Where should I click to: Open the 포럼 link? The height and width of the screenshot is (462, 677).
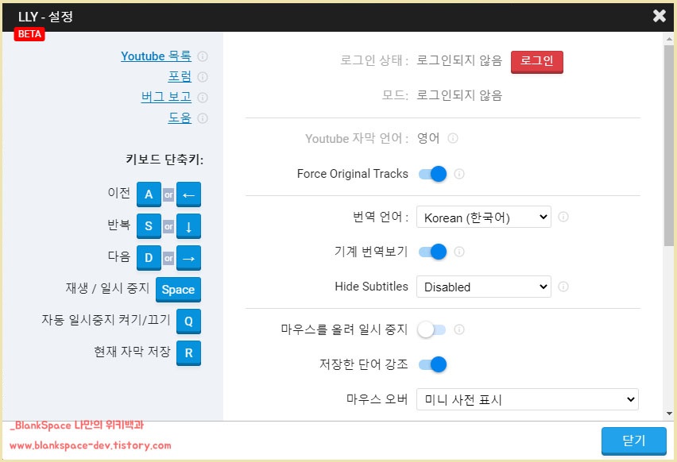coord(180,77)
